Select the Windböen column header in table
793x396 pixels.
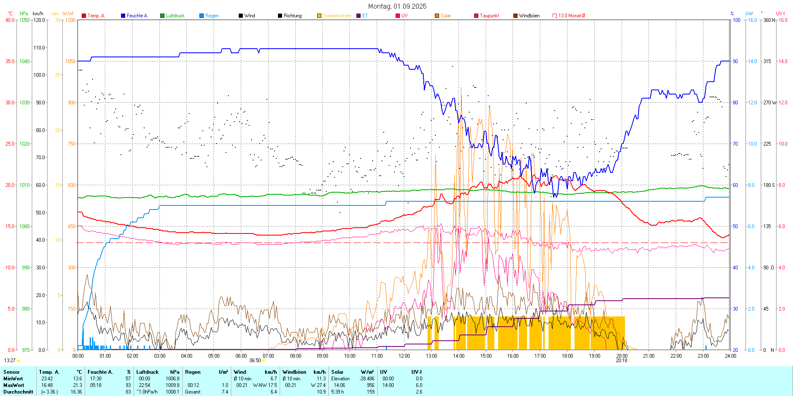(294, 372)
